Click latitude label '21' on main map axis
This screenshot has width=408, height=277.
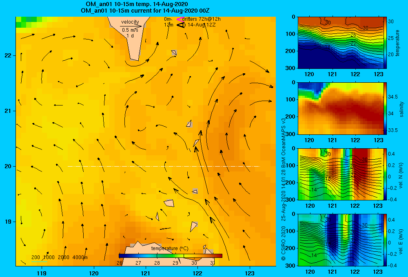point(8,111)
